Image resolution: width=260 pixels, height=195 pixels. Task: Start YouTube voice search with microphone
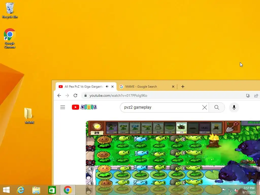click(234, 107)
